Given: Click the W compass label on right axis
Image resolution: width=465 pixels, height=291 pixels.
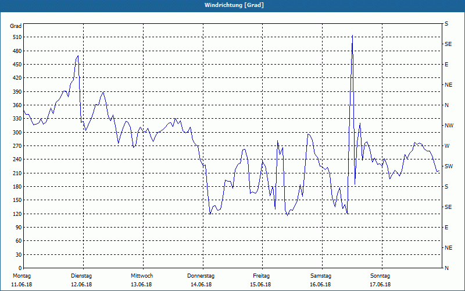Looking at the screenshot, I should tap(447, 146).
